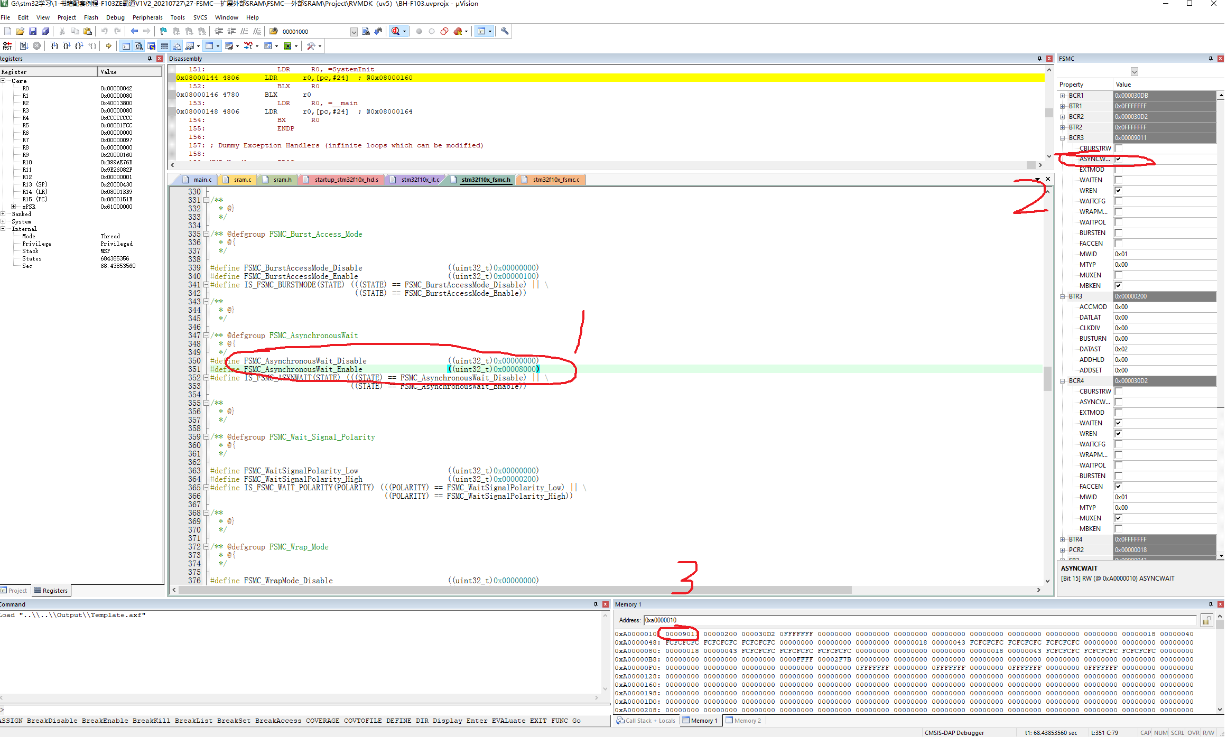
Task: Click the Paste icon in toolbar
Action: click(x=88, y=31)
